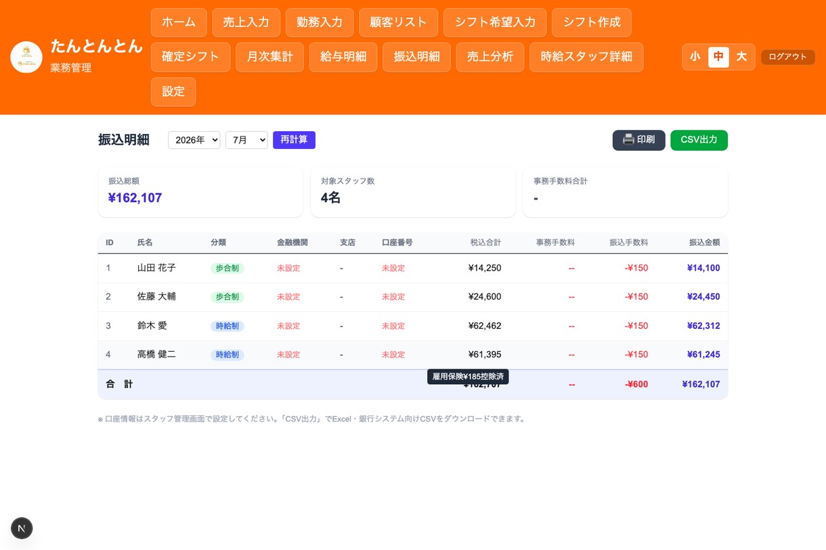Screen dimensions: 826x550
Task: Click the 氏名 column header
Action: pos(145,242)
